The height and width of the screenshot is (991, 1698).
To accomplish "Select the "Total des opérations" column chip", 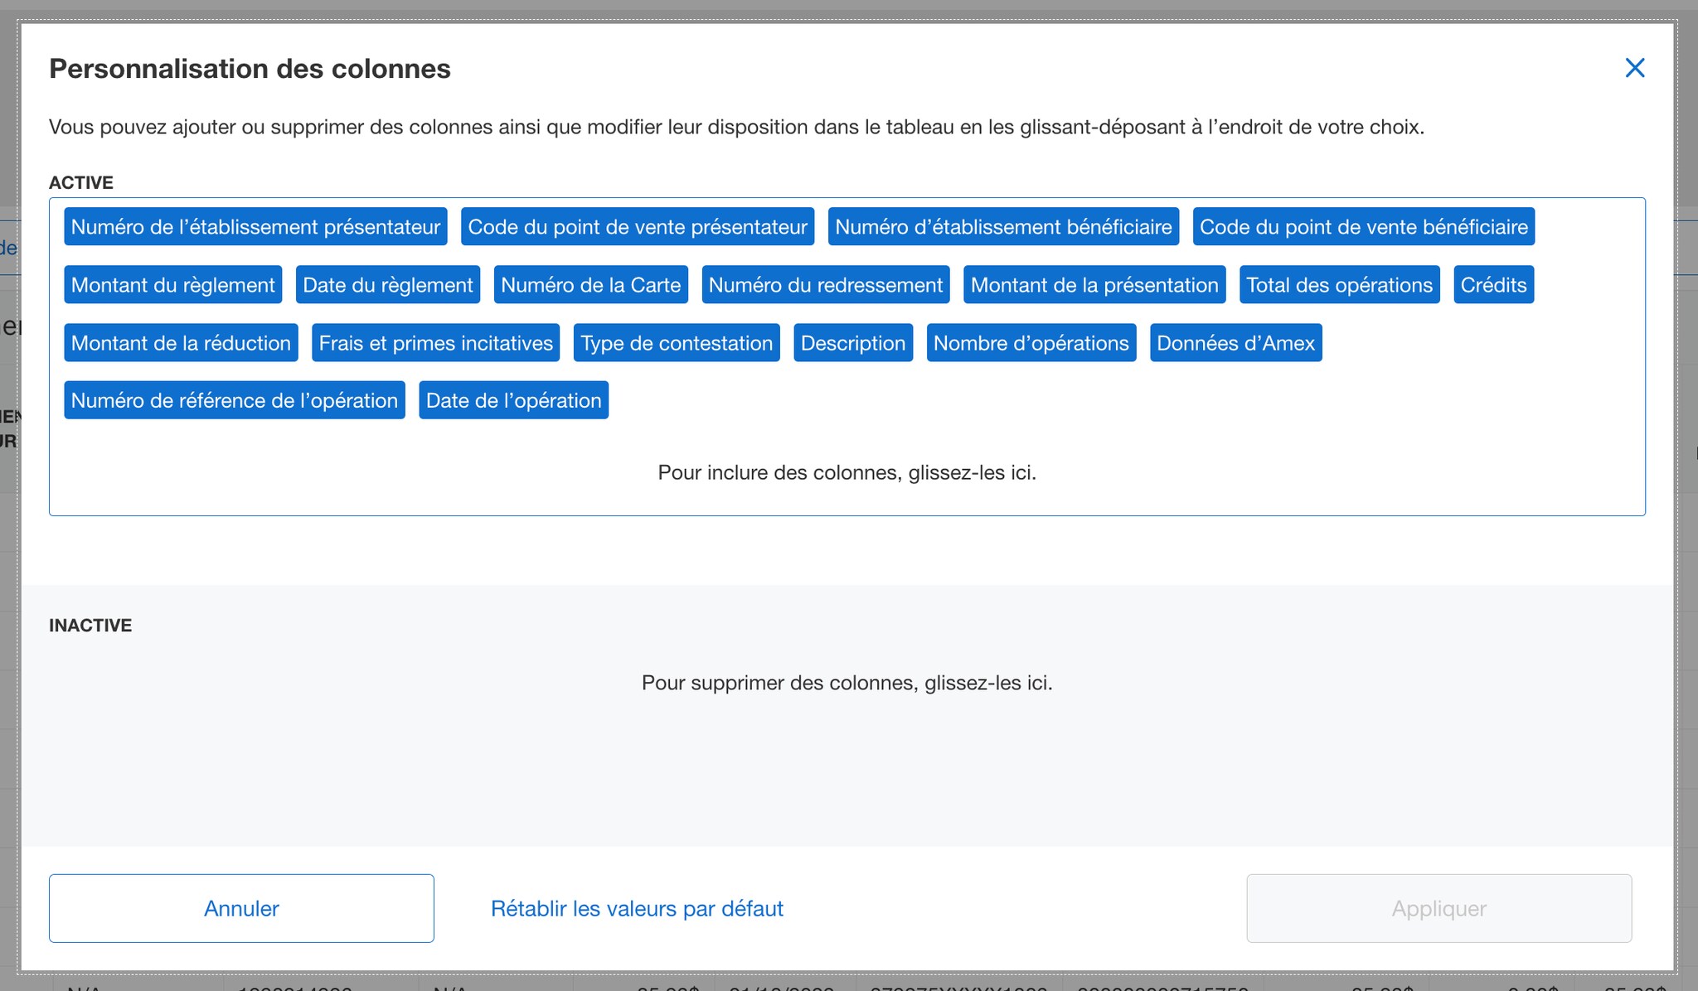I will click(x=1339, y=285).
